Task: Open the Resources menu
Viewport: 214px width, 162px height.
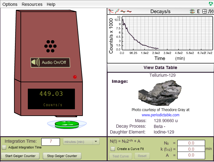Action: (32, 4)
